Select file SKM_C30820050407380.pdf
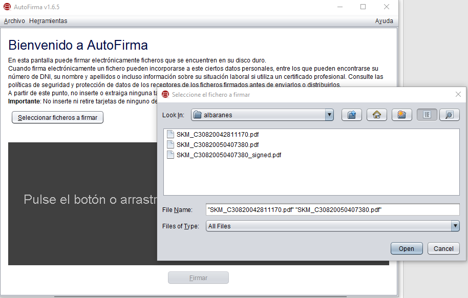Screen dimensions: 468x298 [218, 144]
